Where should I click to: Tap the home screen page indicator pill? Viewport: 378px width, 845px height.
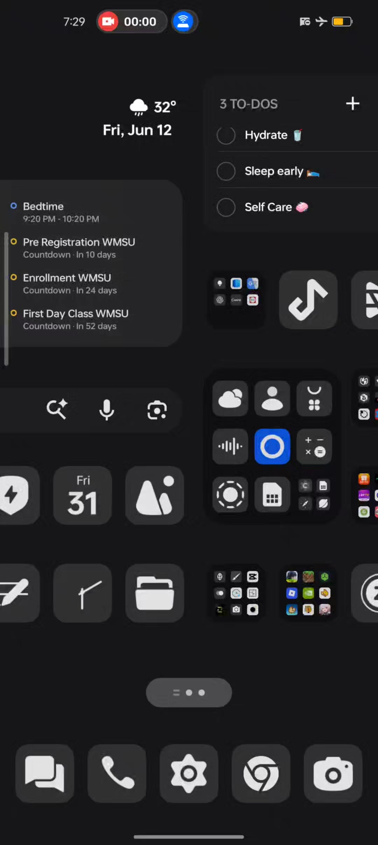pos(189,693)
